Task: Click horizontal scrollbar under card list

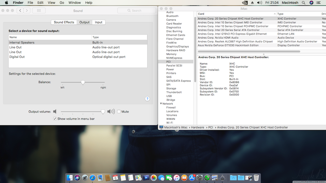Action: (x=249, y=51)
